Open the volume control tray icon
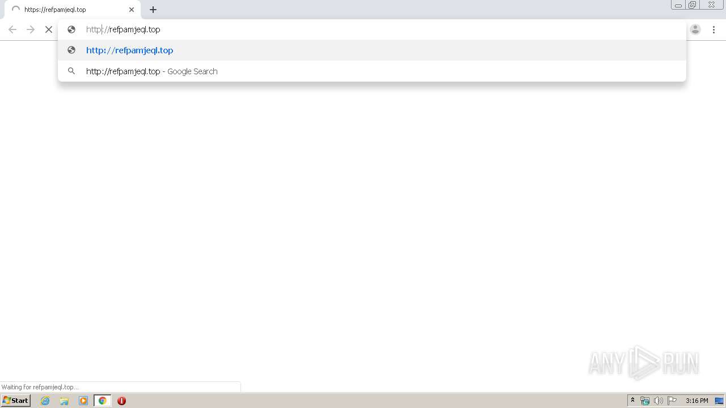726x408 pixels. (659, 401)
